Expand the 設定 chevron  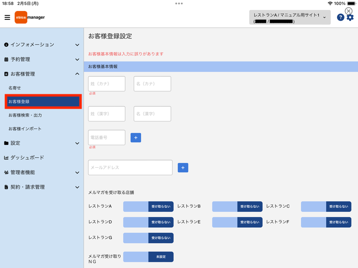[x=77, y=143]
